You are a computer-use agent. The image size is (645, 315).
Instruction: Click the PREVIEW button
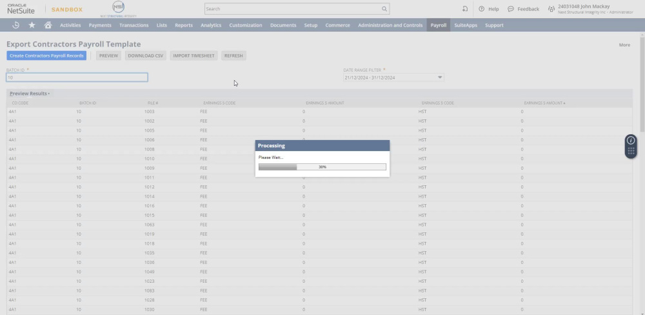tap(108, 56)
